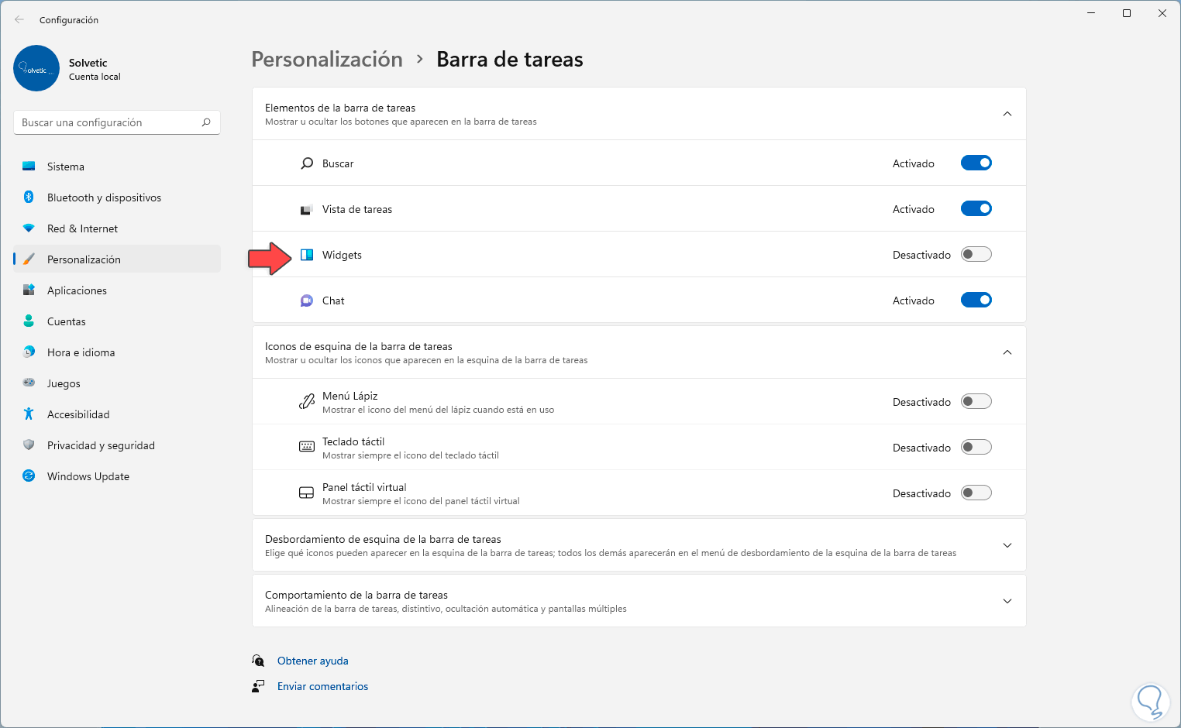Click the Widgets icon in taskbar items
Image resolution: width=1181 pixels, height=728 pixels.
(307, 255)
